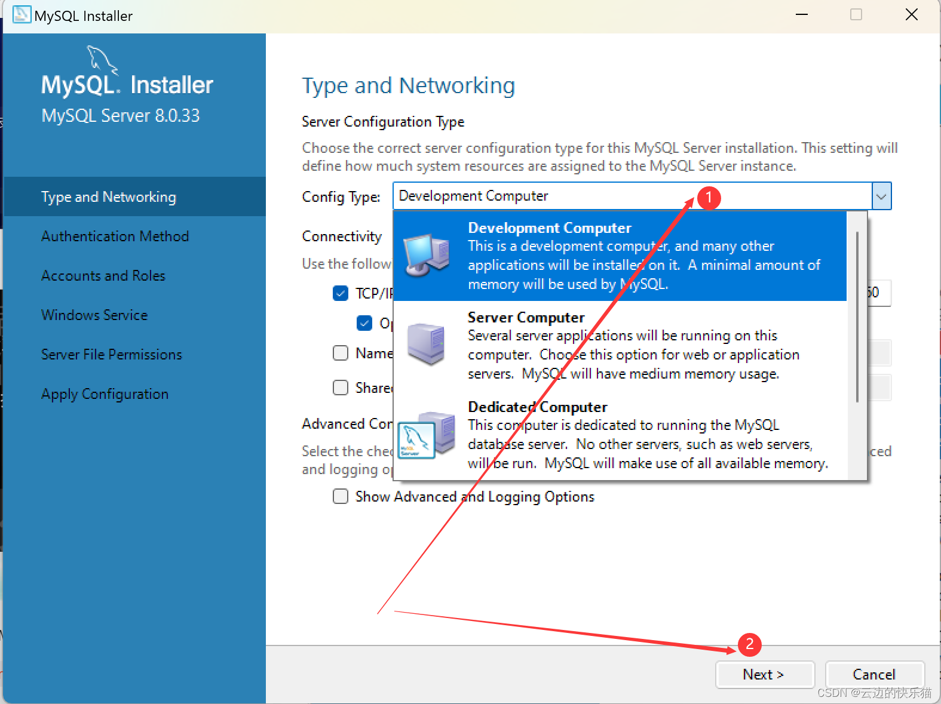
Task: Open Server File Permissions sidebar step
Action: 135,354
